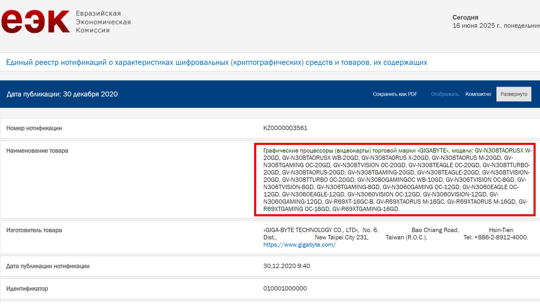540x304 pixels.
Task: Select notification number KZ0000003561
Action: [x=285, y=128]
